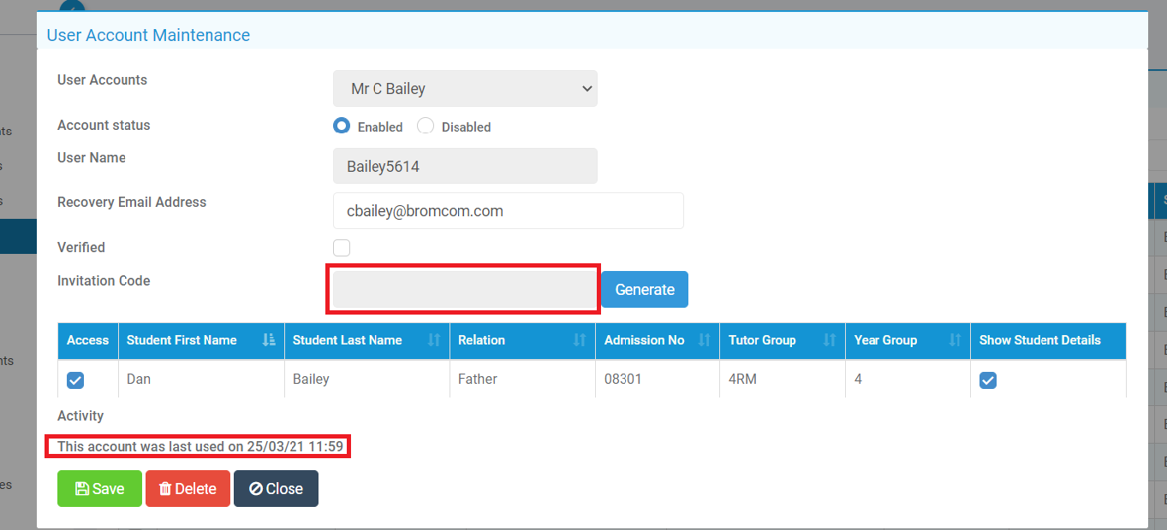Viewport: 1167px width, 530px height.
Task: Click the floppy disk Save icon
Action: pyautogui.click(x=80, y=488)
